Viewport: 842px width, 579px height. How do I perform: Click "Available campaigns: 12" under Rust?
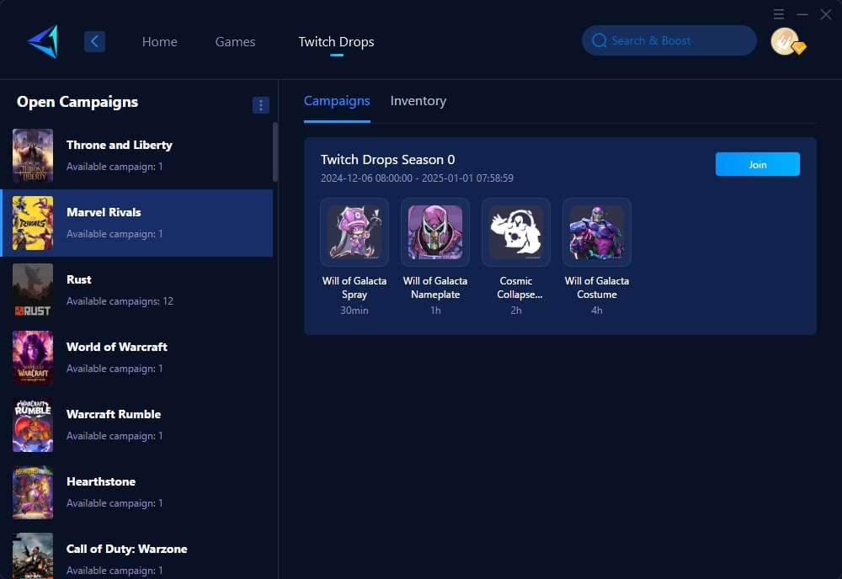(120, 301)
